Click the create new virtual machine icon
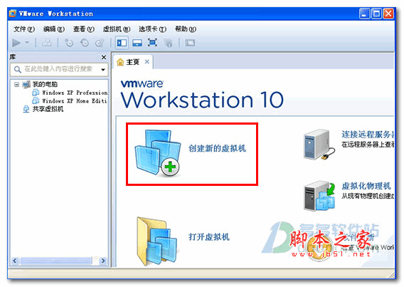This screenshot has width=404, height=287. tap(158, 154)
